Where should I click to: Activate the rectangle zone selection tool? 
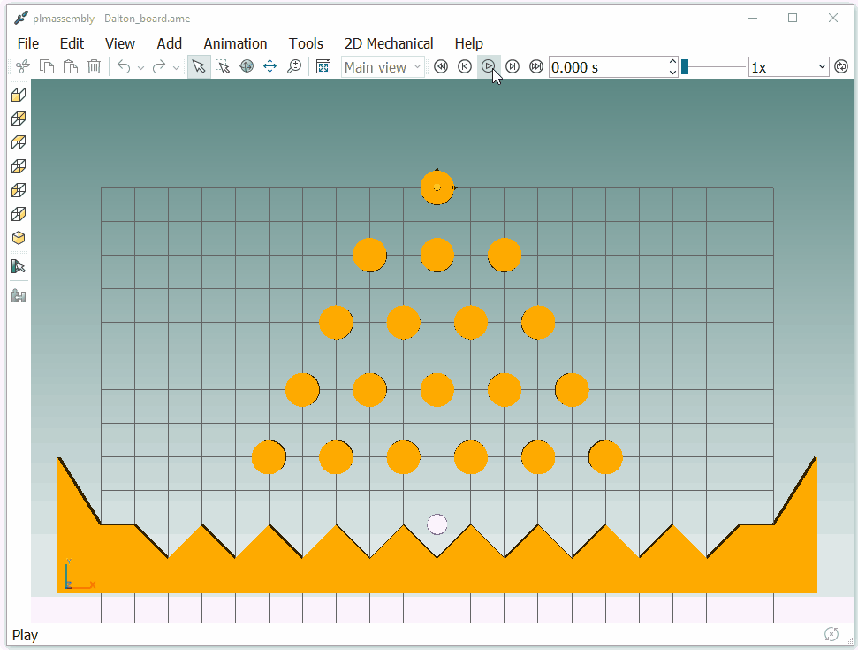[223, 67]
